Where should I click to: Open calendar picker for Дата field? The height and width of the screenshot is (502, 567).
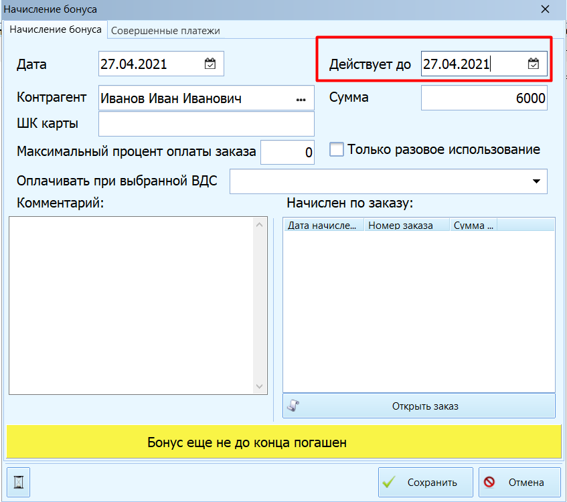pos(210,64)
